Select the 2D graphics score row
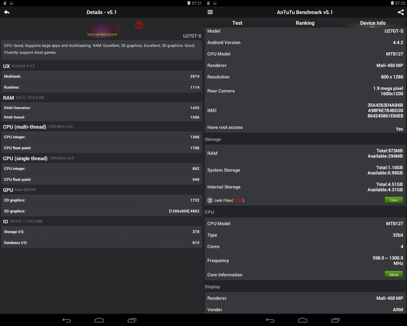 [102, 200]
